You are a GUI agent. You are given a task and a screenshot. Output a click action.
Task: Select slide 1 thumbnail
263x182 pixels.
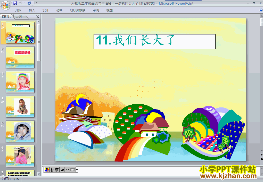(20, 32)
